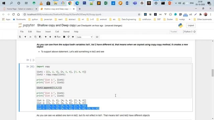Go to browser home page icon

pyautogui.click(x=18, y=14)
